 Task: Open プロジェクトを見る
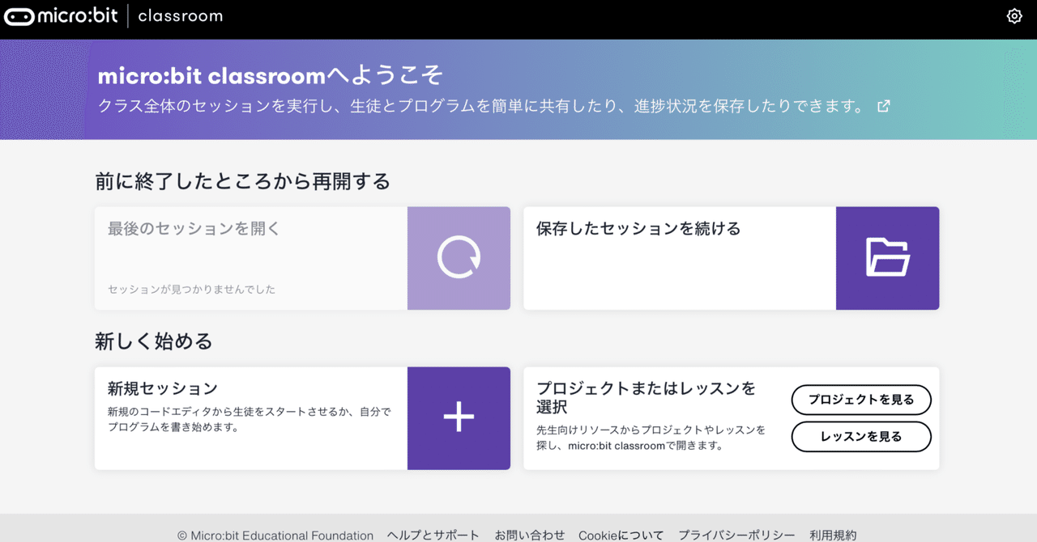(861, 400)
